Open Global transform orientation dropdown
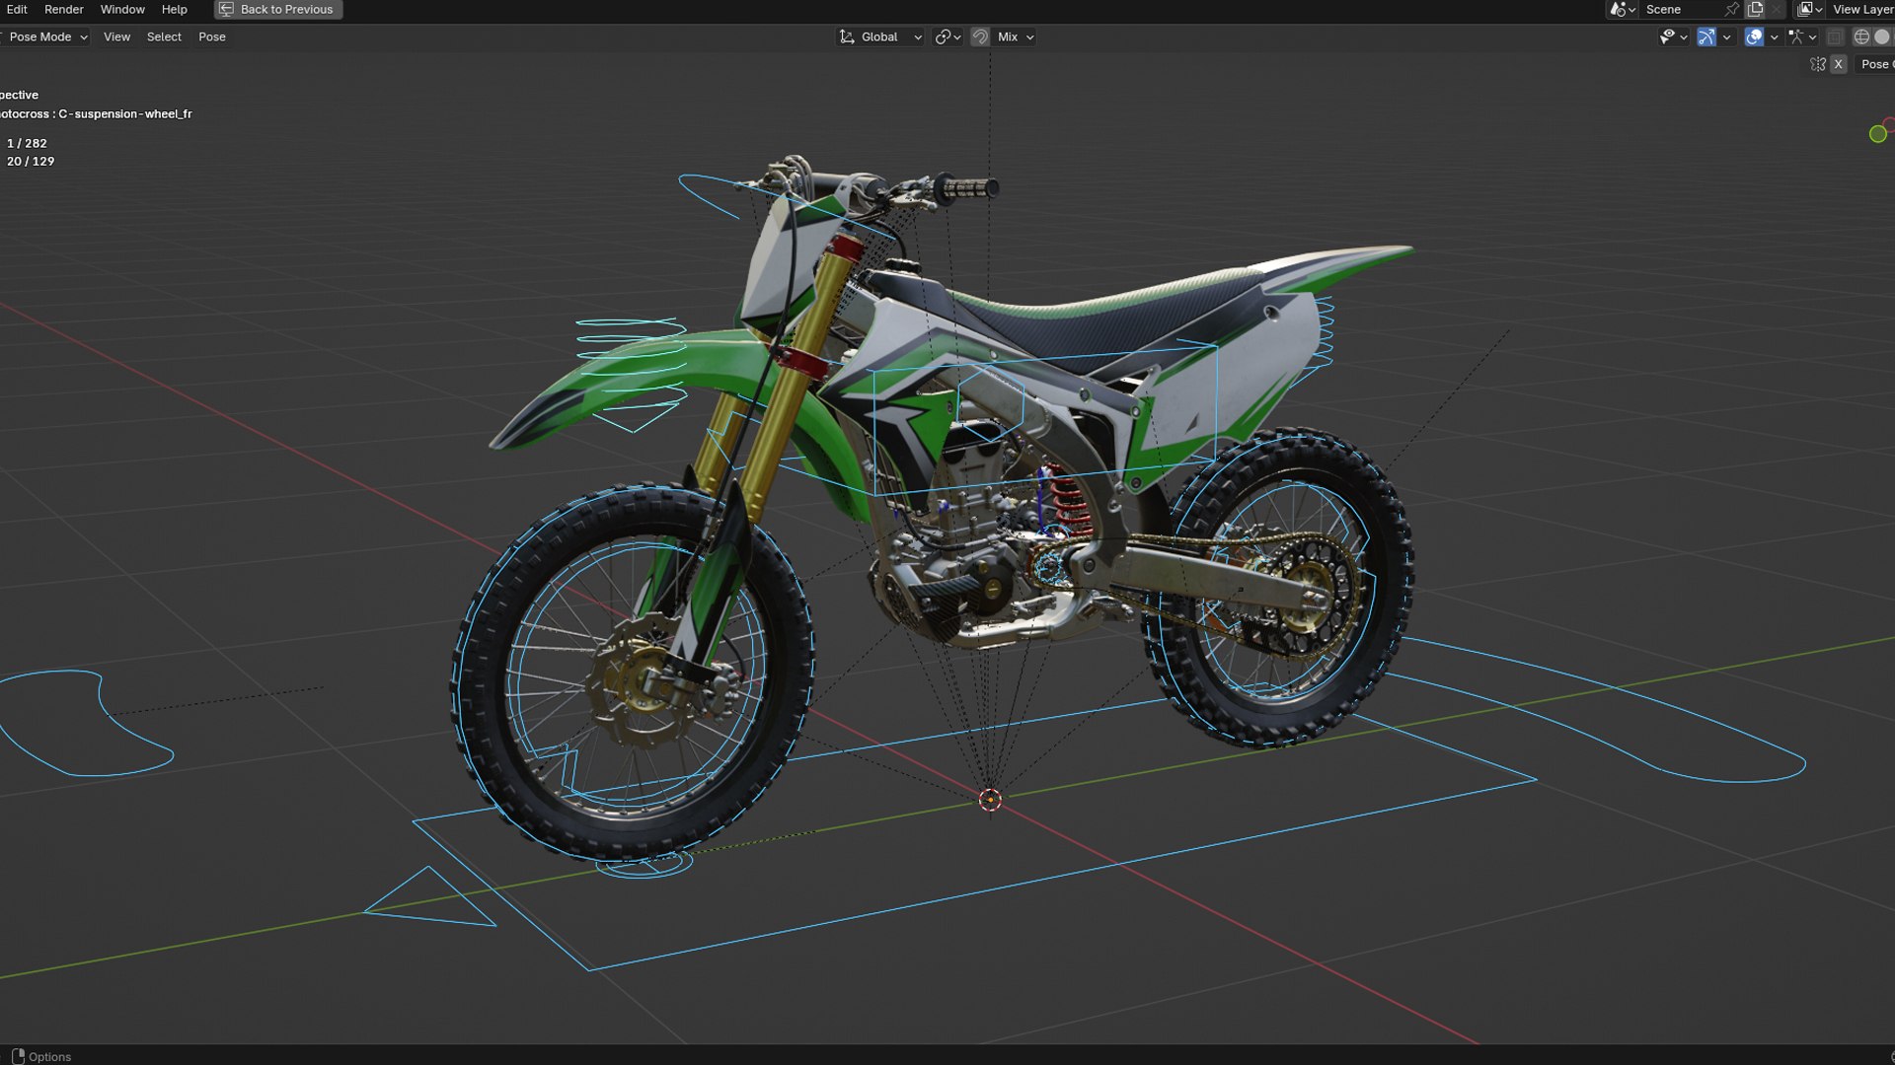The height and width of the screenshot is (1065, 1895). pyautogui.click(x=880, y=36)
